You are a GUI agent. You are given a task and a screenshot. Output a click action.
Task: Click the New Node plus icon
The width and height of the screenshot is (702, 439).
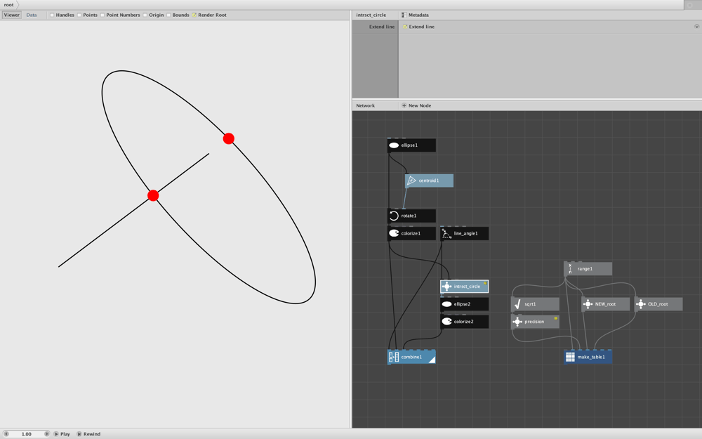[x=404, y=106]
